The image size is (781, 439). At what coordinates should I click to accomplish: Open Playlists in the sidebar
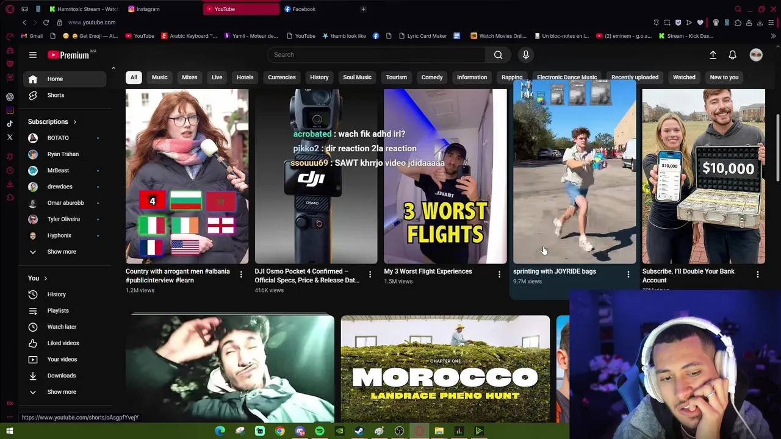65,310
